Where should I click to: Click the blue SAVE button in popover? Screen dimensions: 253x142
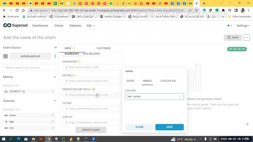pos(170,127)
